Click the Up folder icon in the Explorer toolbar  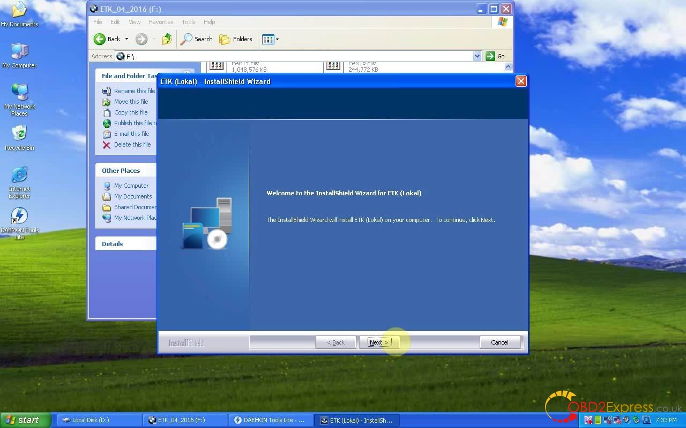tap(167, 39)
